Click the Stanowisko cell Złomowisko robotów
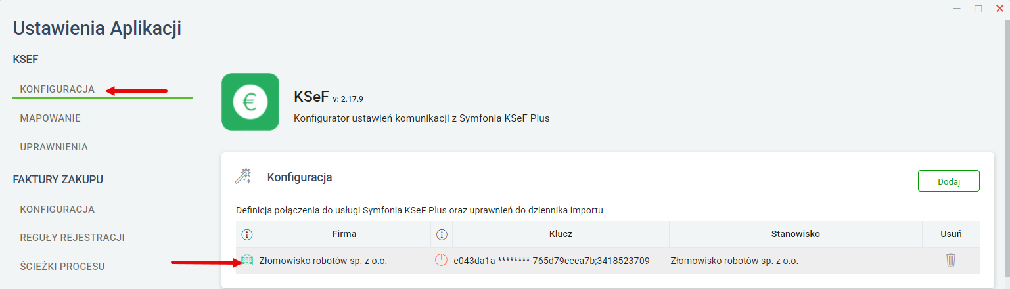 [x=734, y=261]
